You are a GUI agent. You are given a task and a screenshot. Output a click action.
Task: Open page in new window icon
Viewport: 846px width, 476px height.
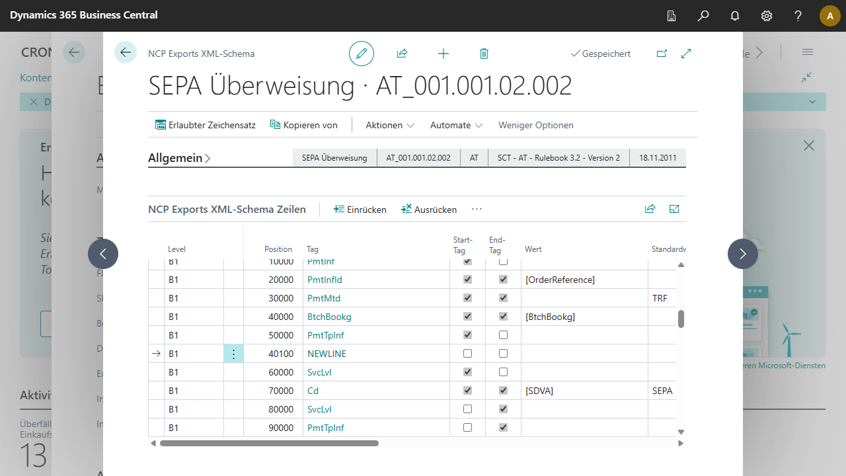coord(662,54)
